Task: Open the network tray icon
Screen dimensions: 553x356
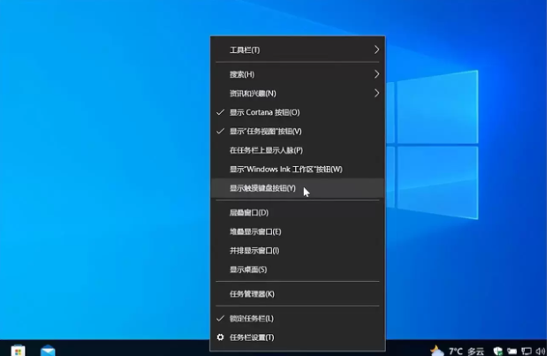Action: 526,351
